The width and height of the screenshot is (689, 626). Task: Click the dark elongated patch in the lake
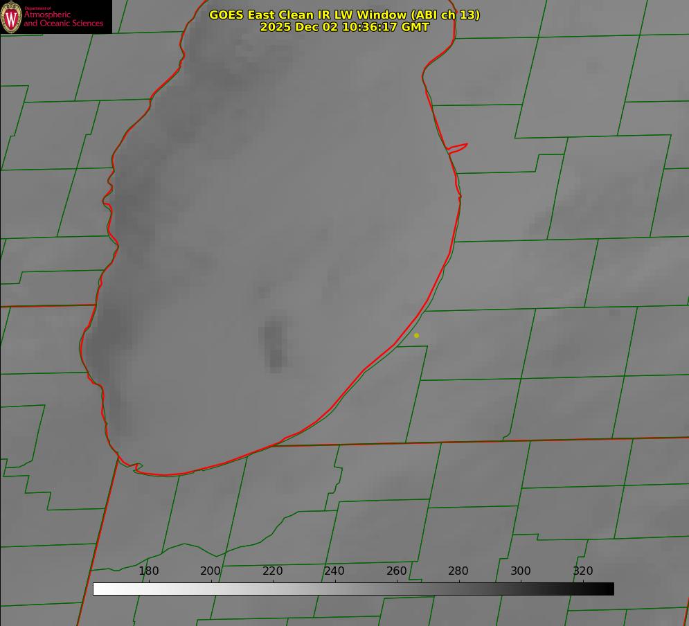click(x=275, y=344)
